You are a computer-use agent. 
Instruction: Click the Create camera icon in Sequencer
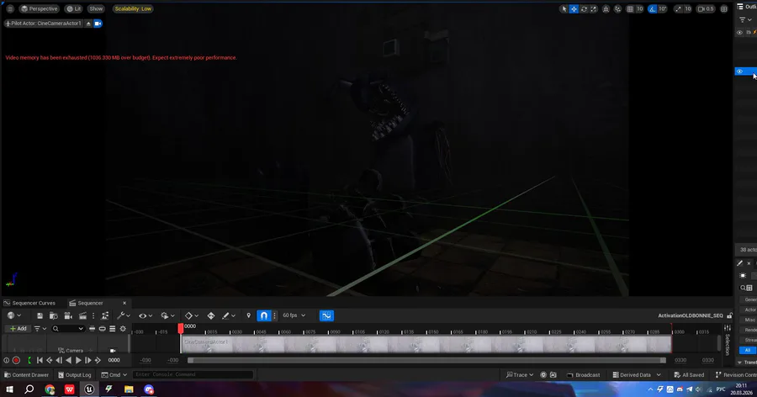pyautogui.click(x=68, y=315)
